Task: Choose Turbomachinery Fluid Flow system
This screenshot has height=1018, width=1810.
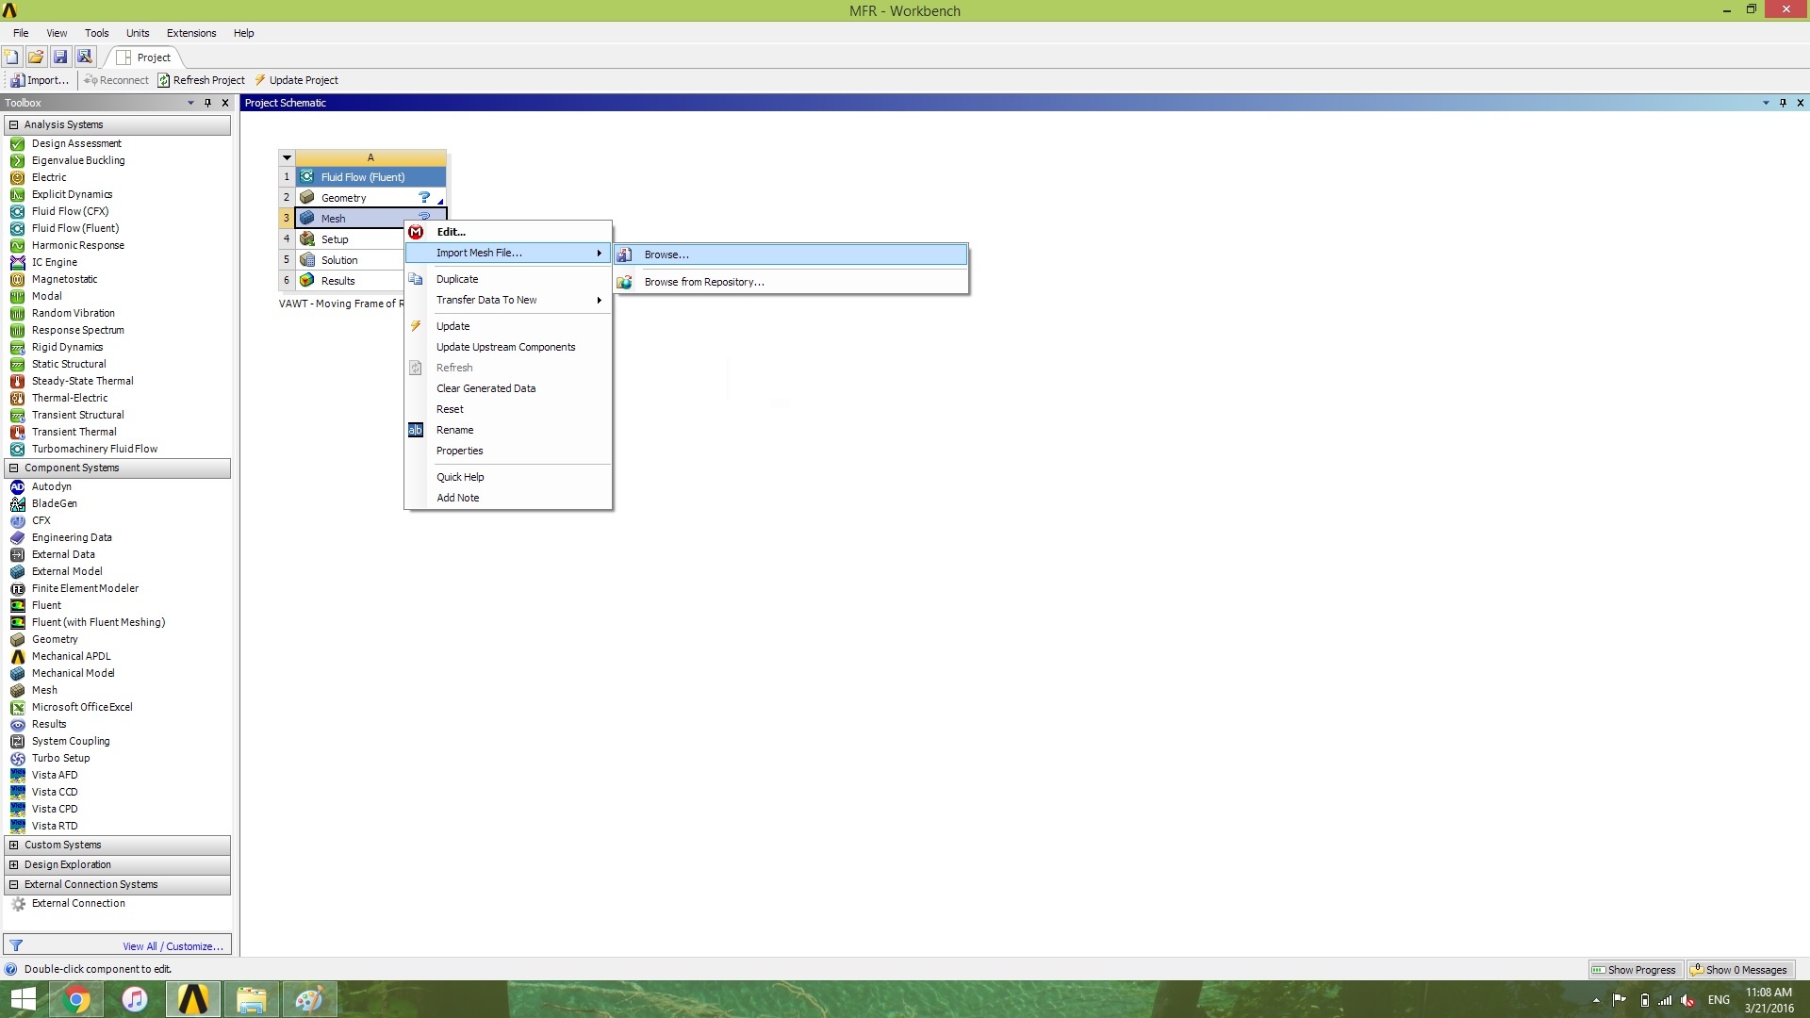Action: (94, 449)
